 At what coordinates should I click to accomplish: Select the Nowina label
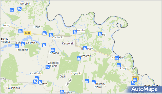[54, 53]
